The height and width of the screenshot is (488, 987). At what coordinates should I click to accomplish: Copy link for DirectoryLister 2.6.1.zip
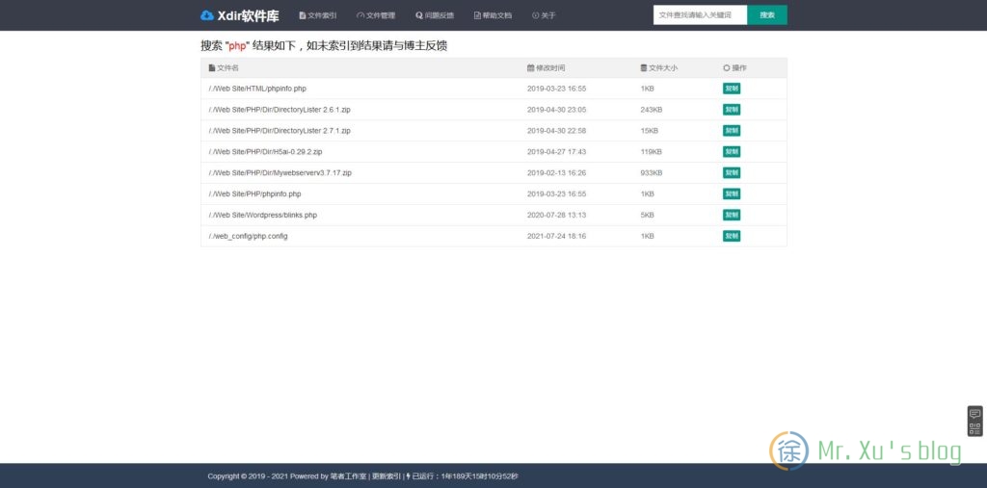(732, 110)
